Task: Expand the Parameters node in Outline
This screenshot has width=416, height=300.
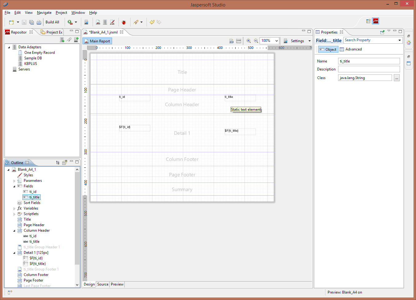Action: tap(14, 181)
